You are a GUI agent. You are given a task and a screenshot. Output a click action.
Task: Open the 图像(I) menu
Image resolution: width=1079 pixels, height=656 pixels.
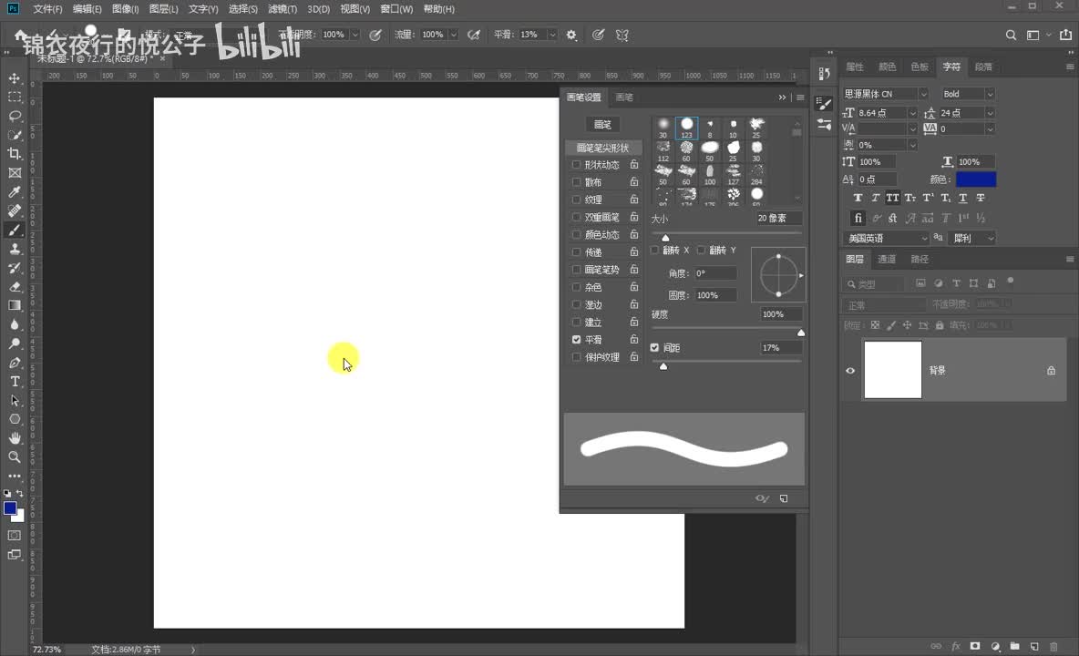tap(125, 9)
